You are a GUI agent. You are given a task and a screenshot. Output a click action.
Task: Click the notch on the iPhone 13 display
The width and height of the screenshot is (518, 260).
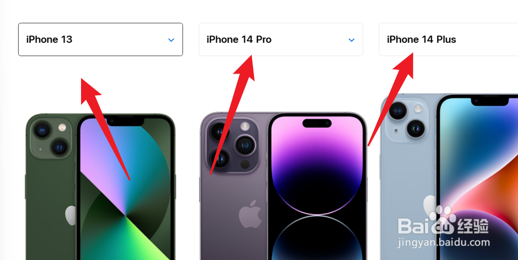pyautogui.click(x=125, y=121)
